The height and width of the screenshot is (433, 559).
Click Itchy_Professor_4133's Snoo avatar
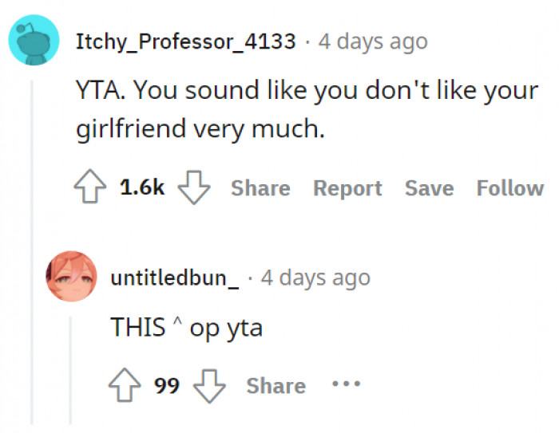tap(34, 41)
